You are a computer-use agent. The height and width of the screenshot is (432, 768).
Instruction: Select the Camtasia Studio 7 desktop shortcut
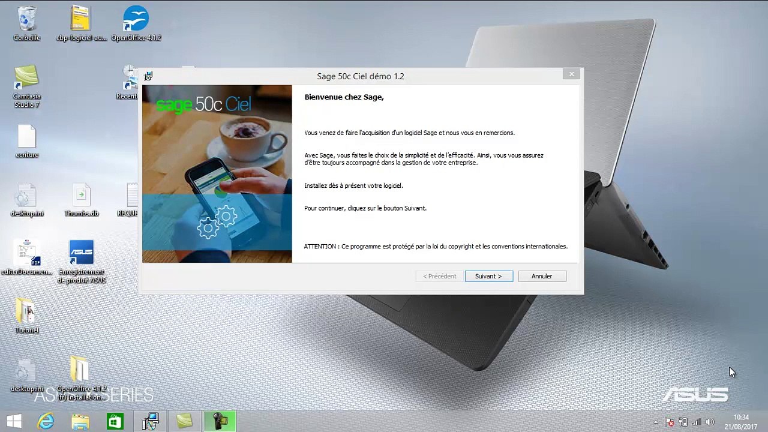tap(27, 86)
